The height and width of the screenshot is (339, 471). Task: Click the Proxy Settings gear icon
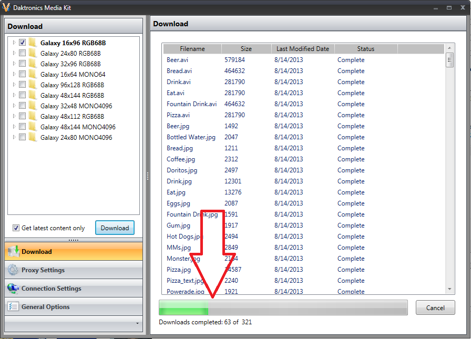coord(13,270)
